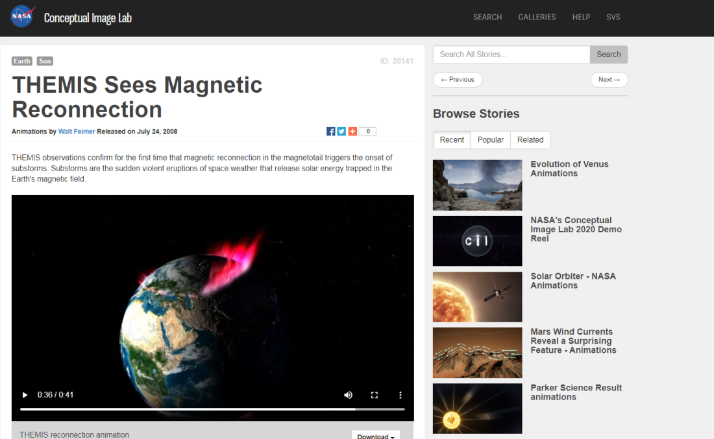Open Evolution of Venus Animations title
This screenshot has width=714, height=439.
pos(569,169)
